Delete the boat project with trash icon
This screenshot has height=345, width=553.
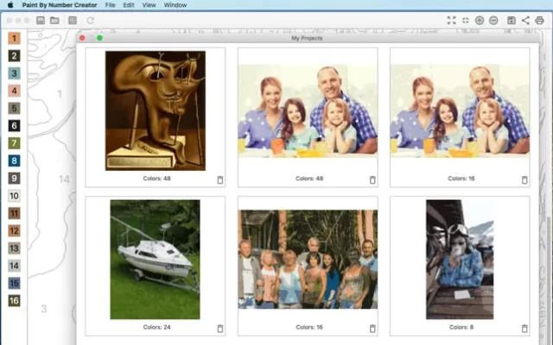(219, 329)
